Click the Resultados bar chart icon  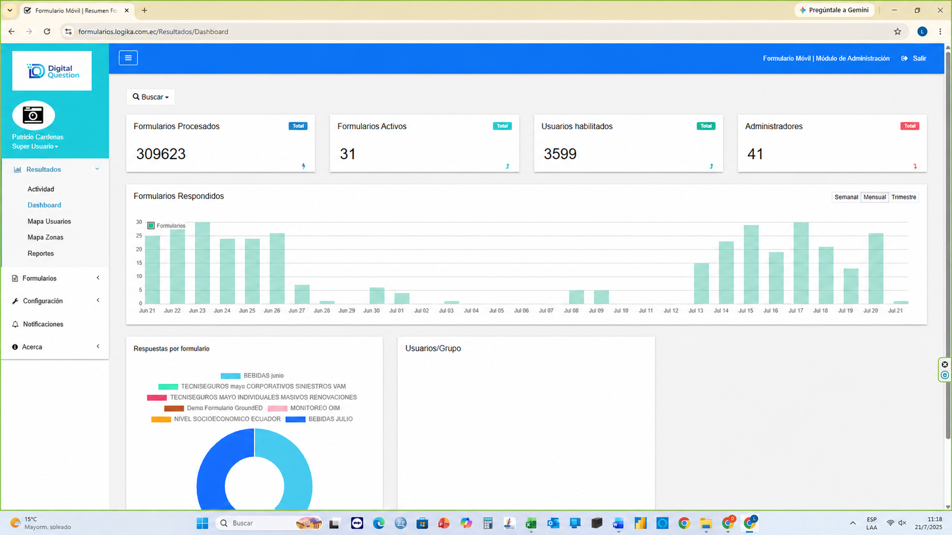17,169
